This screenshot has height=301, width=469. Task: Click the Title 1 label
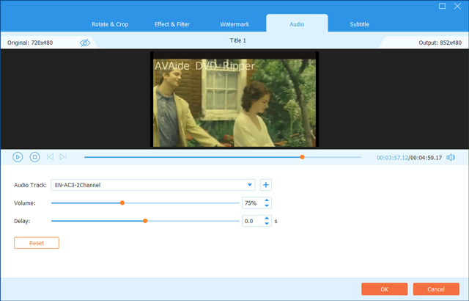237,40
